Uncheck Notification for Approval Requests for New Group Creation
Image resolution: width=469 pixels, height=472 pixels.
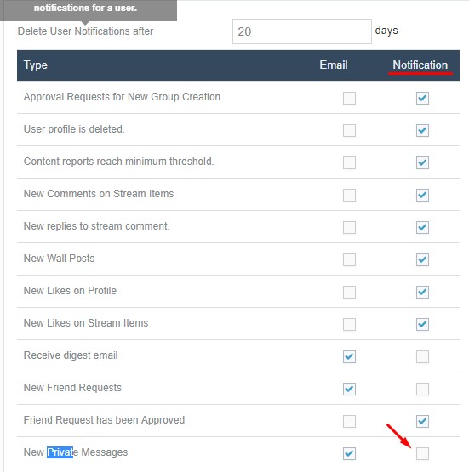[422, 98]
